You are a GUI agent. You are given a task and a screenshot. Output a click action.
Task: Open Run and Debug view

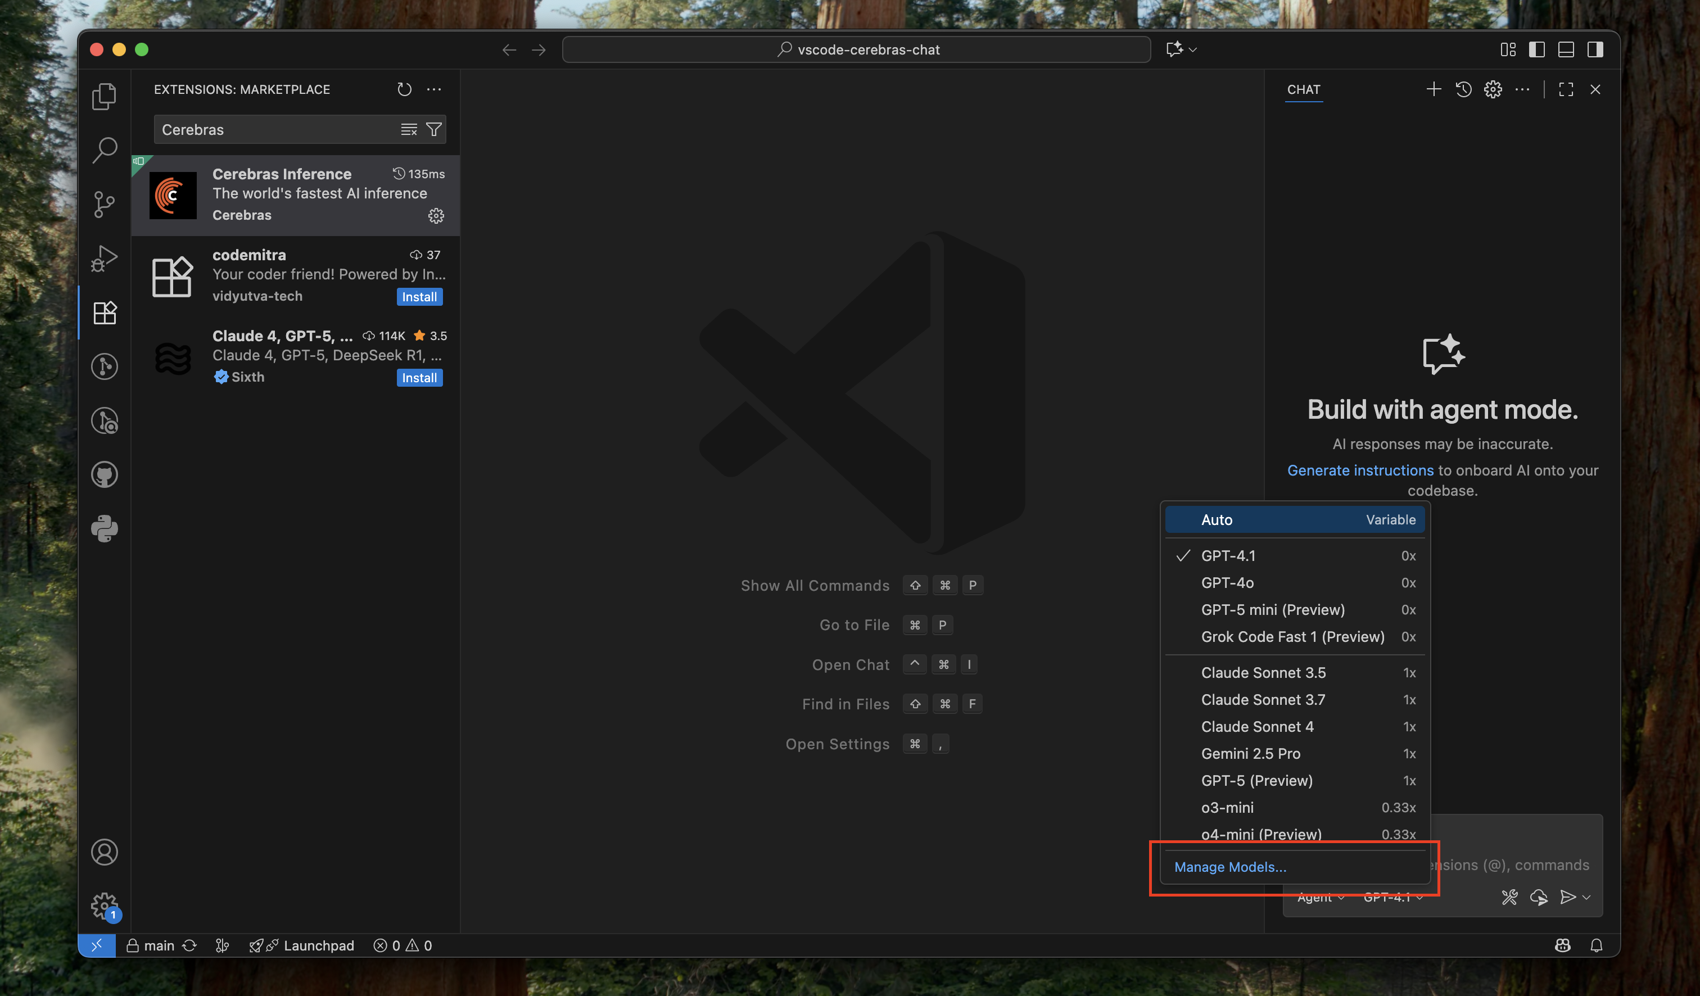(x=104, y=258)
